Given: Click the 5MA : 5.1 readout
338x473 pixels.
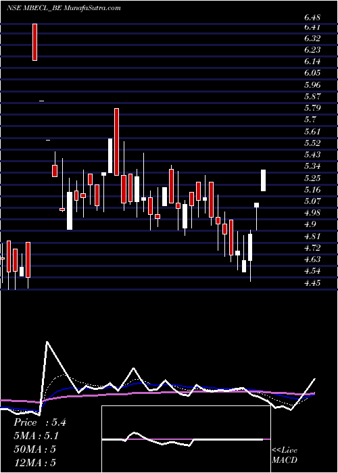Looking at the screenshot, I should (36, 436).
